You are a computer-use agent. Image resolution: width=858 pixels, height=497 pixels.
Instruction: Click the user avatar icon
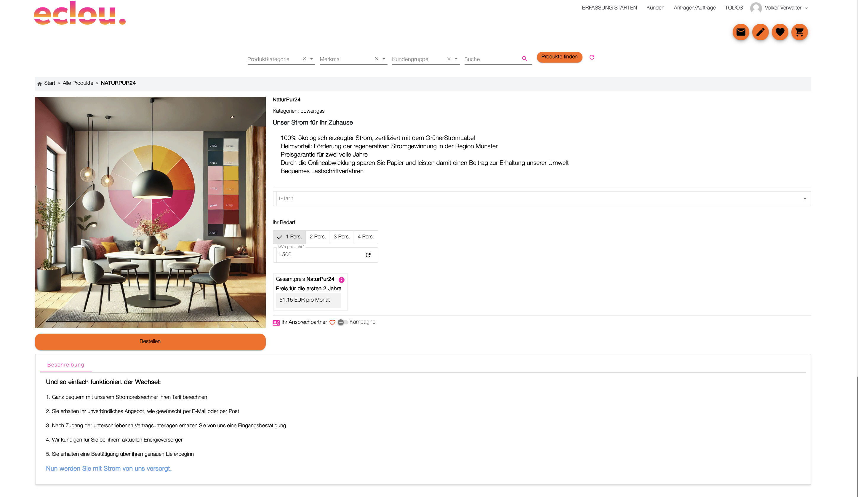pos(755,8)
